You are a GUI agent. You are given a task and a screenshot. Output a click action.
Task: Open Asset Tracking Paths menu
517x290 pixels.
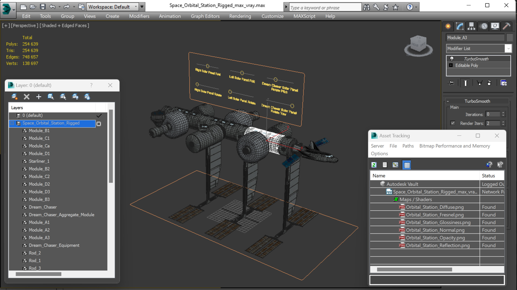(408, 146)
